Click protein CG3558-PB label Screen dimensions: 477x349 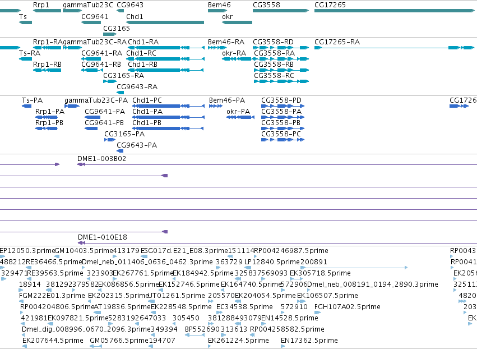coord(281,123)
